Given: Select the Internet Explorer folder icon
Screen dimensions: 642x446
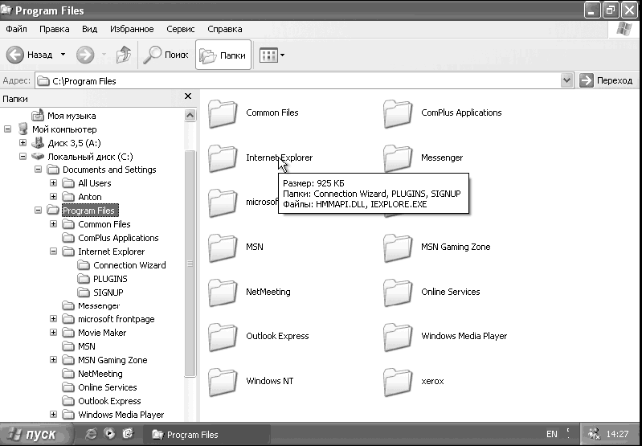Looking at the screenshot, I should tap(223, 158).
